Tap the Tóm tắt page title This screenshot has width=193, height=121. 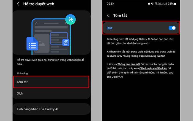[120, 15]
